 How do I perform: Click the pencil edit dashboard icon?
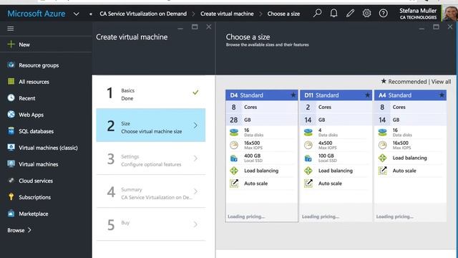coord(350,13)
